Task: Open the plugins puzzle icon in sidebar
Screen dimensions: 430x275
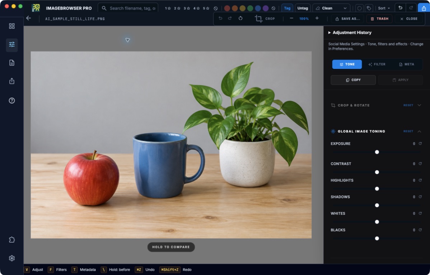Action: (12, 240)
